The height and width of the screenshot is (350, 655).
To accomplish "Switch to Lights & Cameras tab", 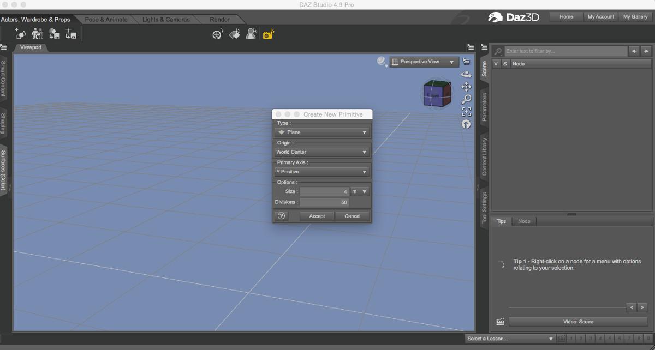I will tap(166, 19).
